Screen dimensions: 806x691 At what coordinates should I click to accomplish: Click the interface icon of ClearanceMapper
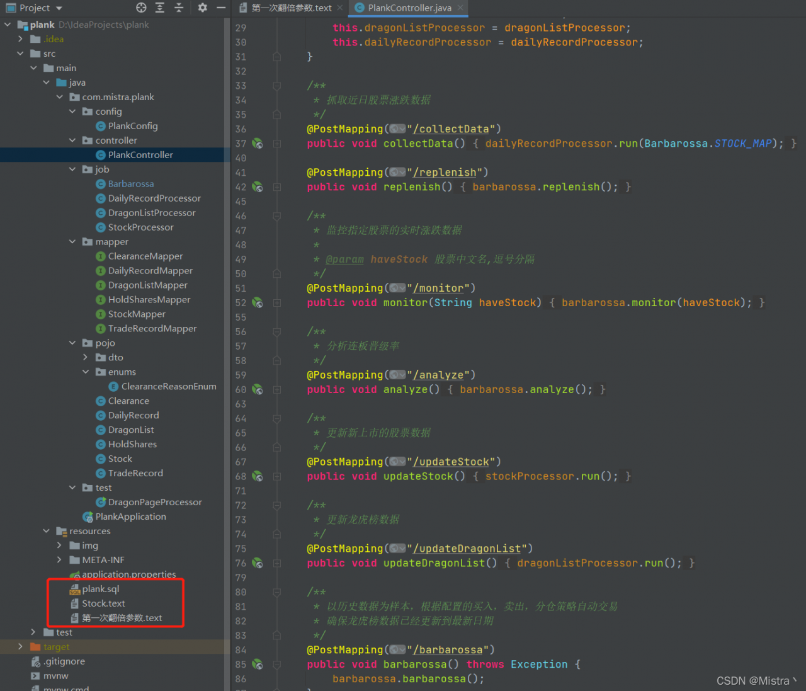tap(100, 256)
